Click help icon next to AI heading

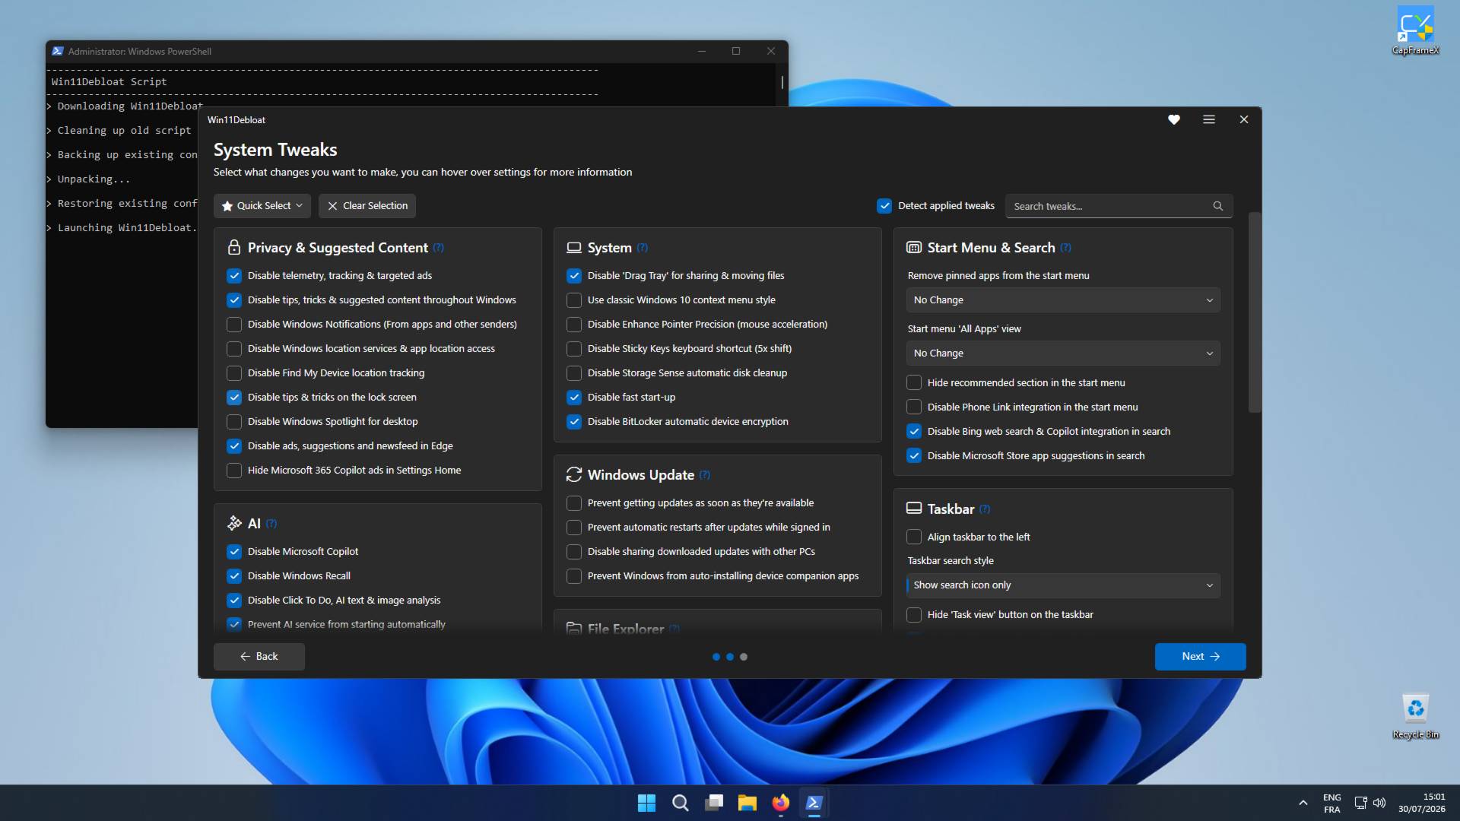coord(271,524)
